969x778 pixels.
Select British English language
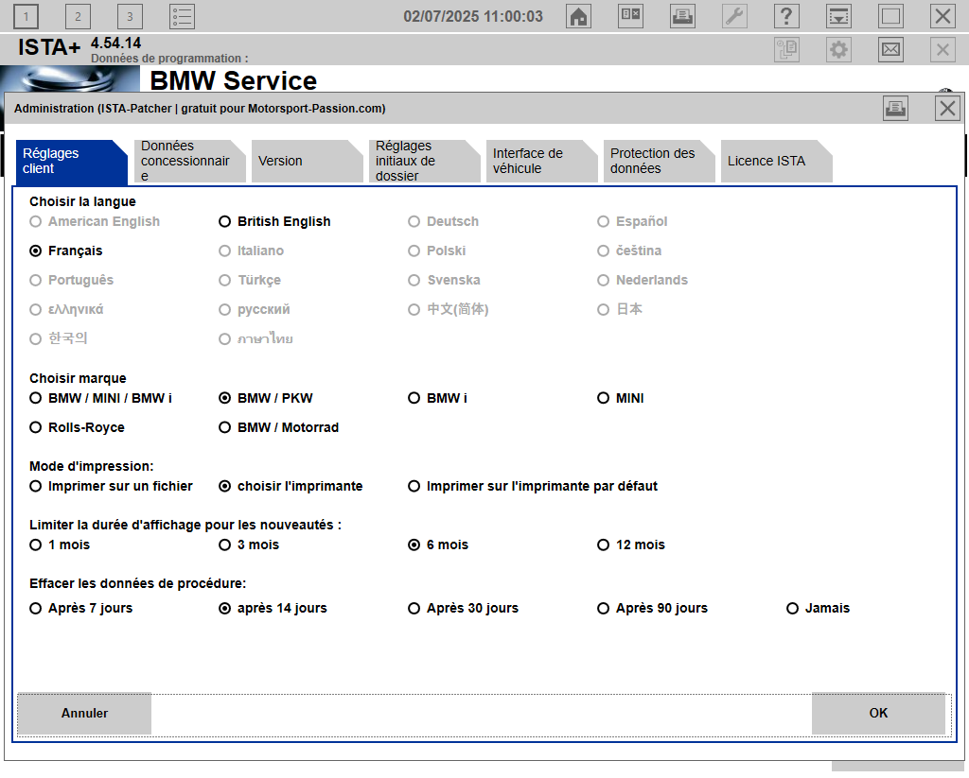click(x=274, y=221)
